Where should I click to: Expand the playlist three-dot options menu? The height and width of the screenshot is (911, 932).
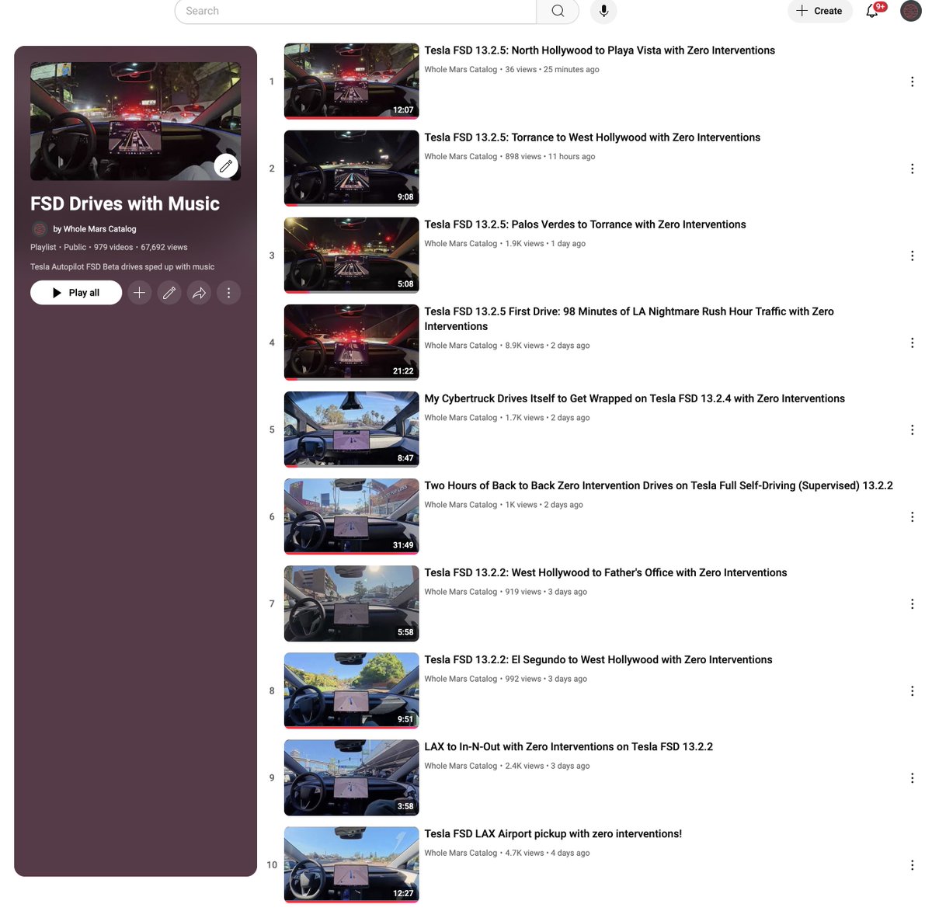click(x=228, y=292)
